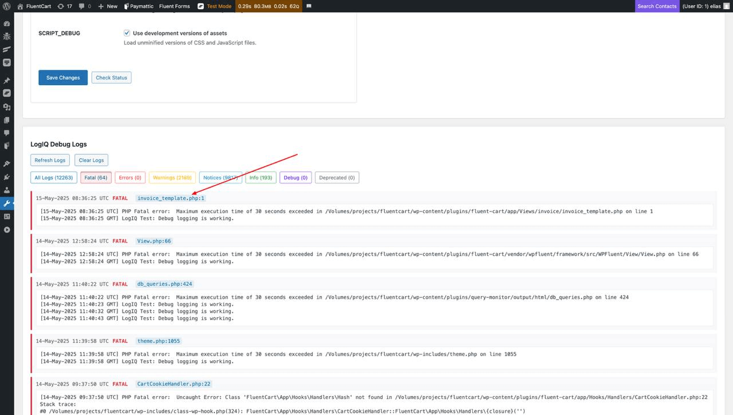Select the Debug (0) filter
Viewport: 733px width, 415px height.
click(295, 178)
